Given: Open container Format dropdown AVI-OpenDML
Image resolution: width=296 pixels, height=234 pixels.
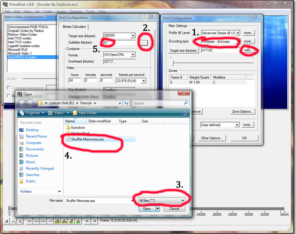Looking at the screenshot, I should (x=133, y=55).
